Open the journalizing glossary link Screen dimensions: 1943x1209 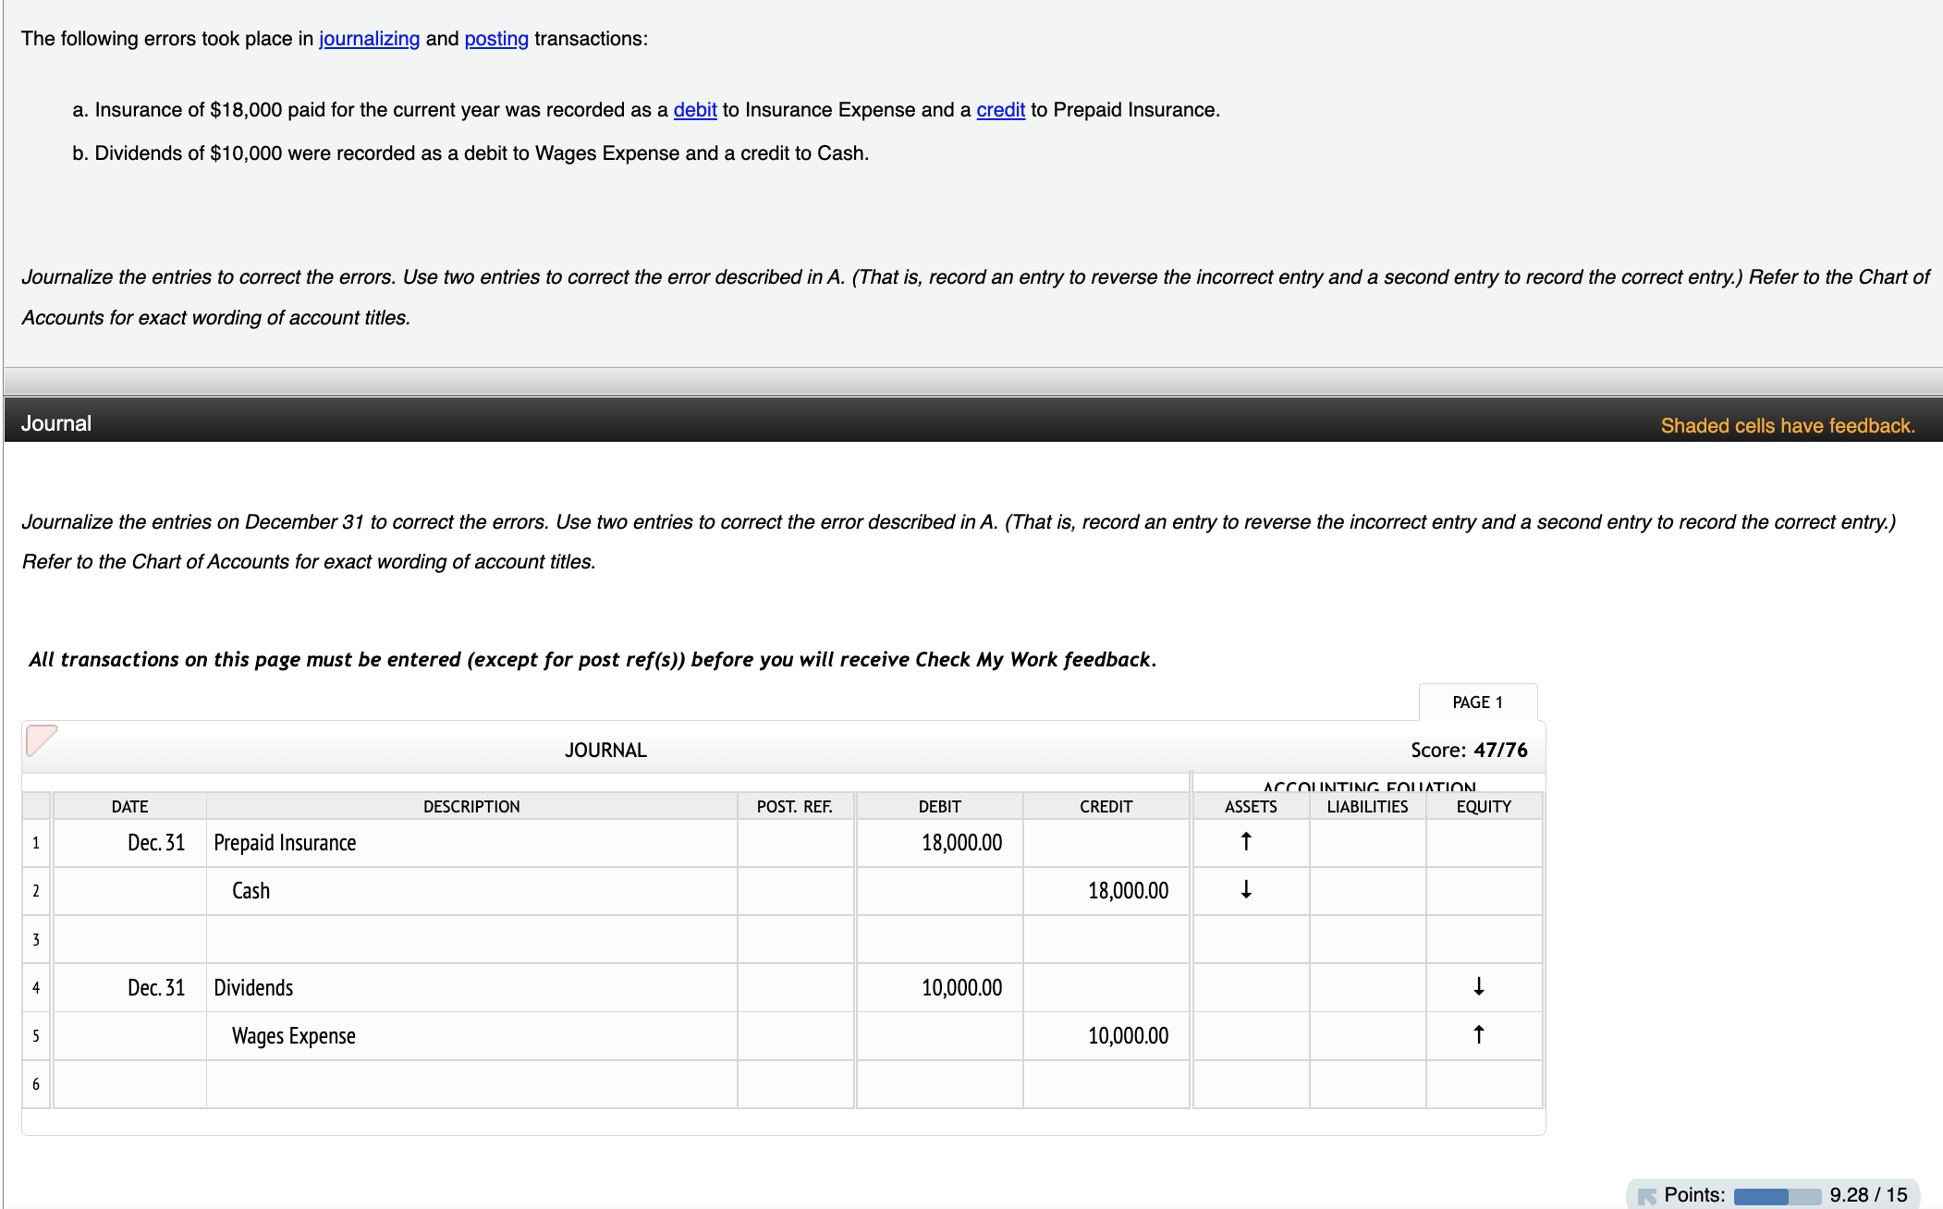click(x=369, y=39)
